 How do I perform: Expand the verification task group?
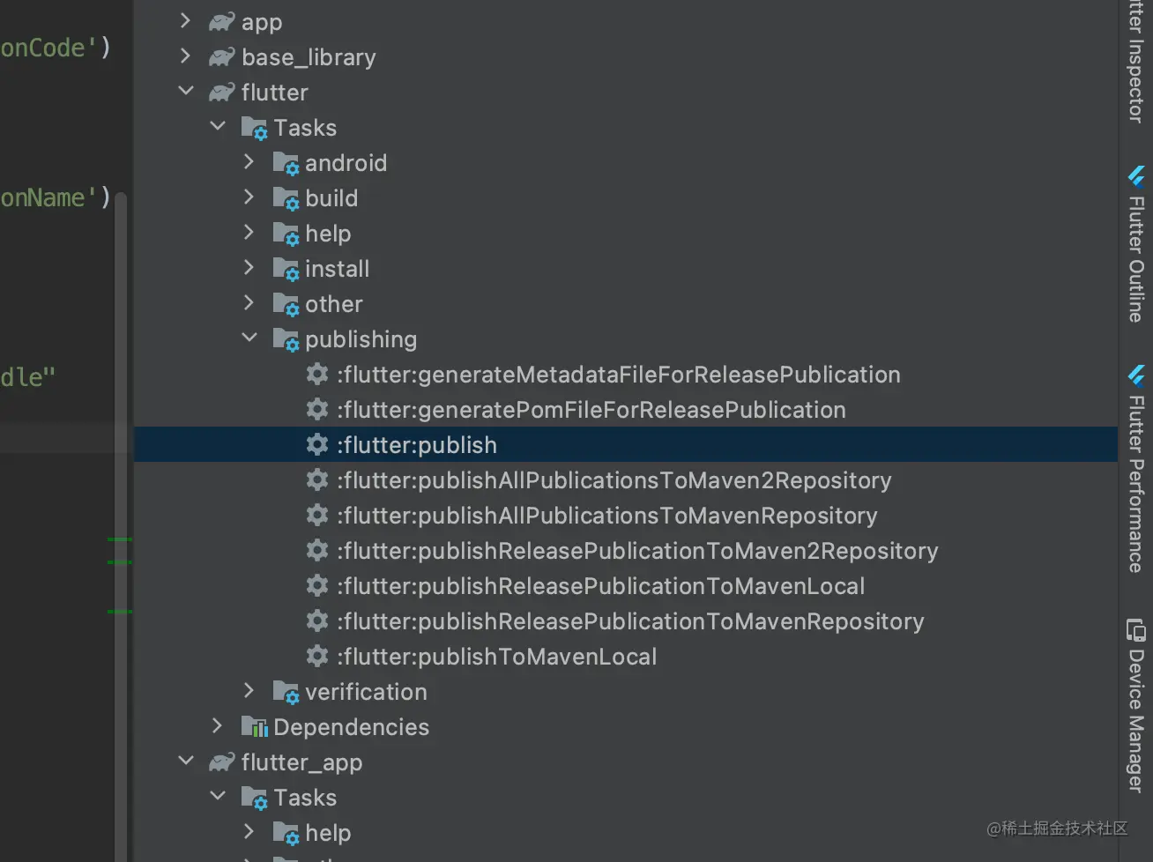click(x=249, y=691)
